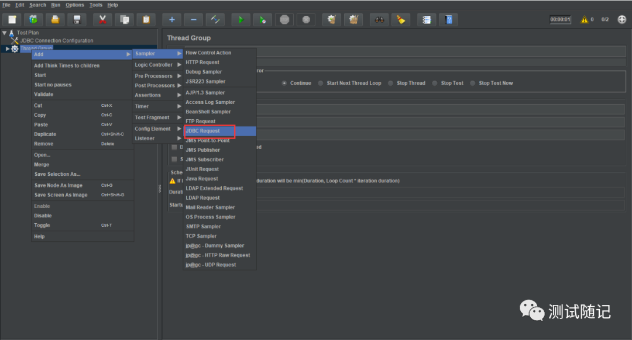Select the Continue radio button

coord(284,83)
